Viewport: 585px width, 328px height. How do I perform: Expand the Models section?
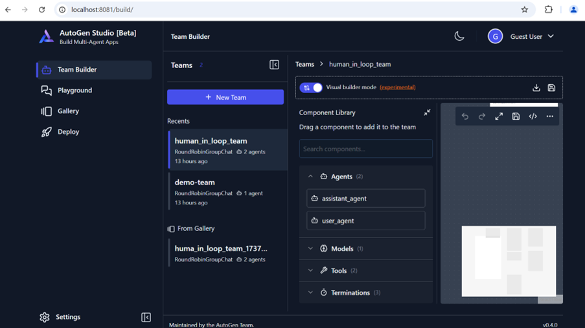tap(365, 248)
